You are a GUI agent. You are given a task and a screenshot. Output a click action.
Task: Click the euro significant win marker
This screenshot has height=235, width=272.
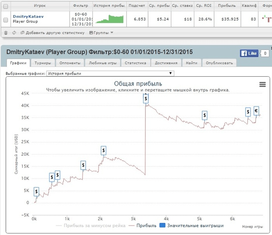click(x=256, y=110)
